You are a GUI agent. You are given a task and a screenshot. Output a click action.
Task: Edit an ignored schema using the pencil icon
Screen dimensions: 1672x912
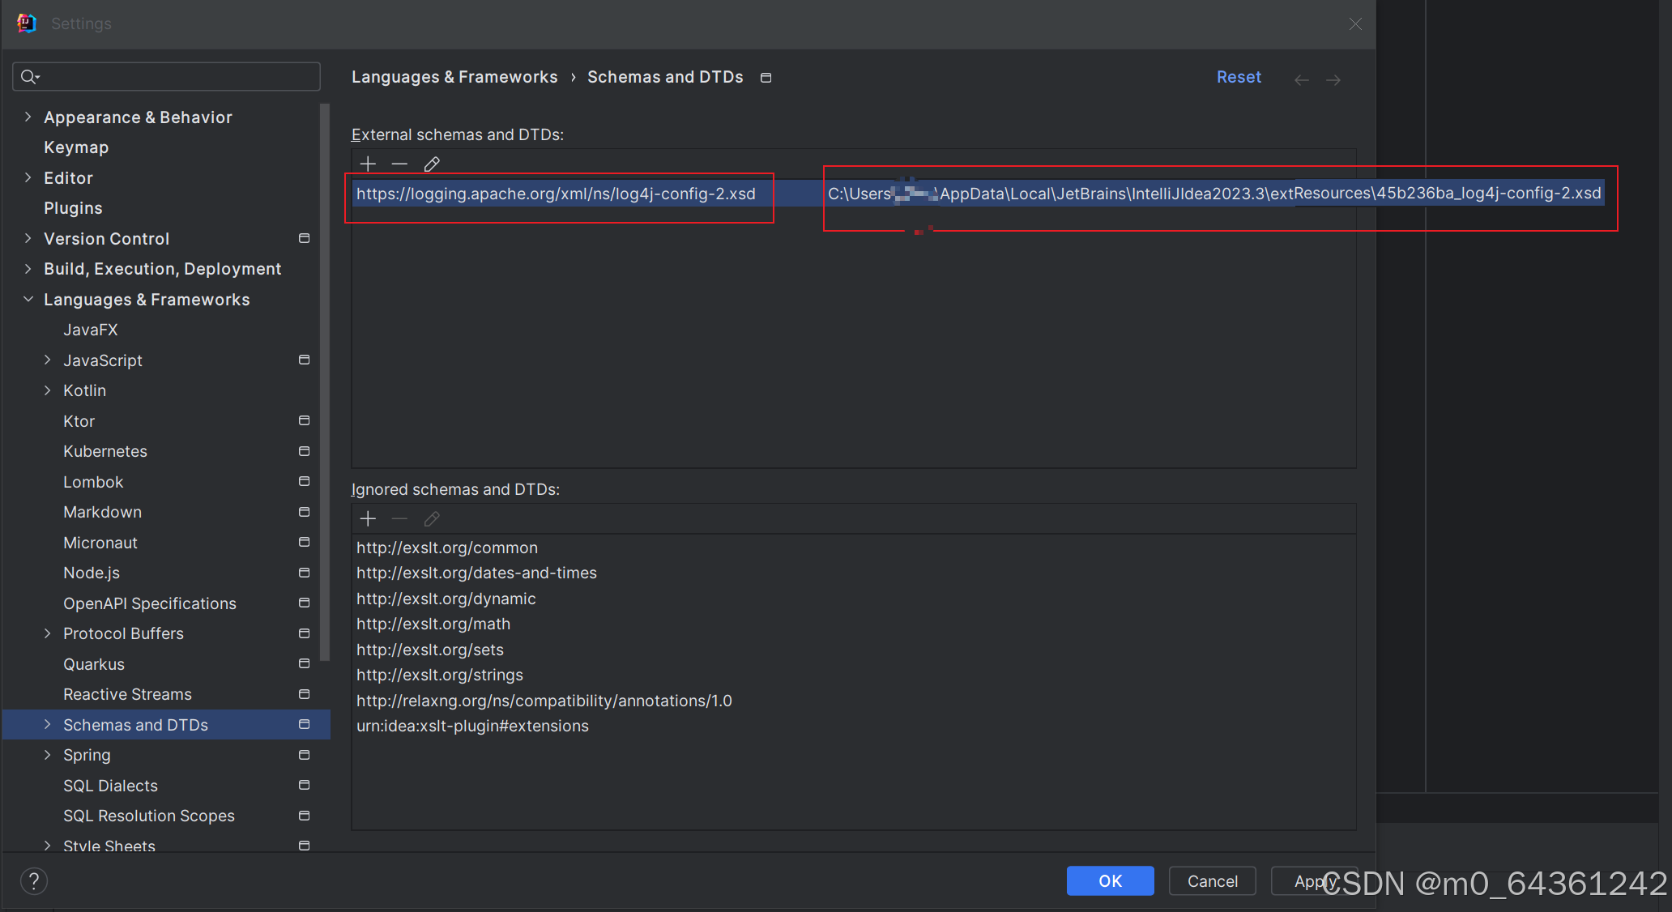coord(432,518)
